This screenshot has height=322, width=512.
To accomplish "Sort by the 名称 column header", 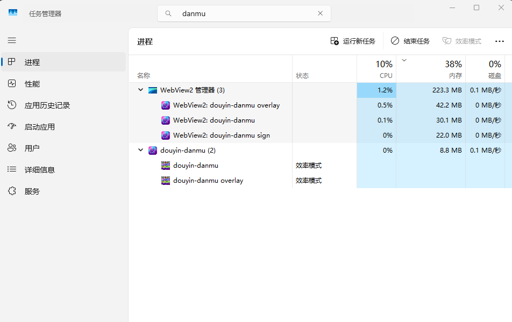I will click(210, 69).
